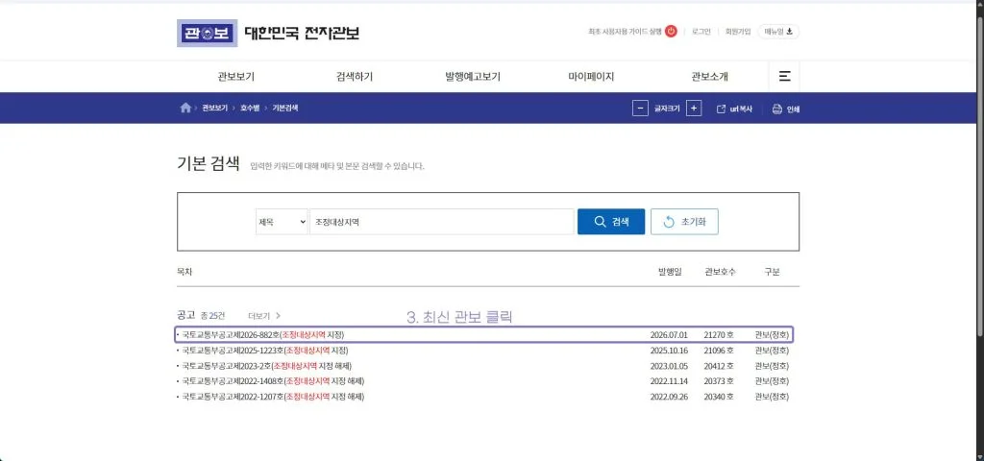This screenshot has width=984, height=461.
Task: Copy page address with url 복사
Action: point(734,109)
